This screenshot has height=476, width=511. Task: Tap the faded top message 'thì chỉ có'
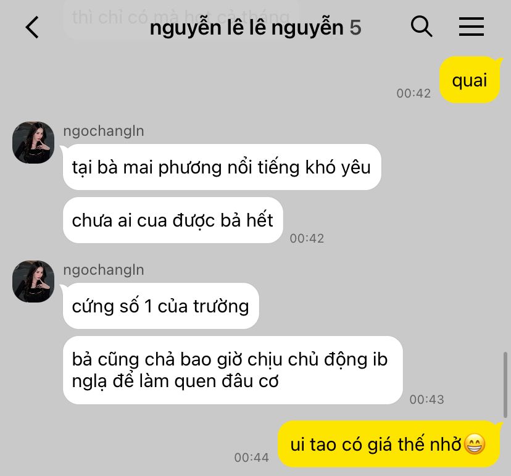pyautogui.click(x=180, y=17)
